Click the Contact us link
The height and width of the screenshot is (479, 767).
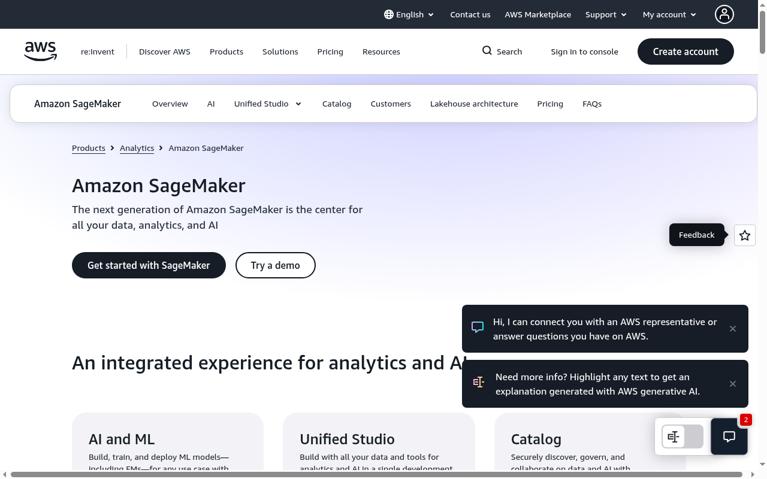pyautogui.click(x=470, y=14)
